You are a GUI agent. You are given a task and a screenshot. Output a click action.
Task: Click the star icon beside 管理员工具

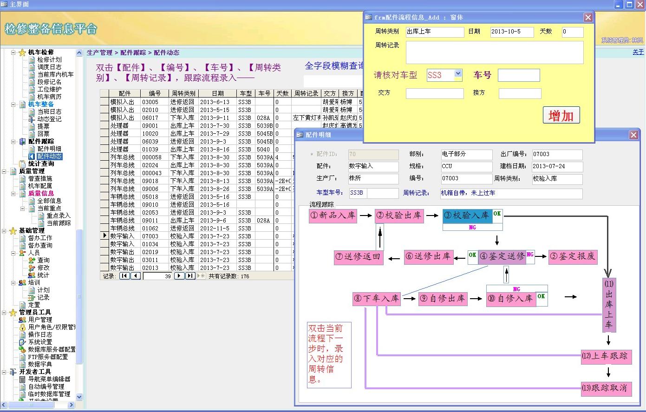tap(13, 312)
